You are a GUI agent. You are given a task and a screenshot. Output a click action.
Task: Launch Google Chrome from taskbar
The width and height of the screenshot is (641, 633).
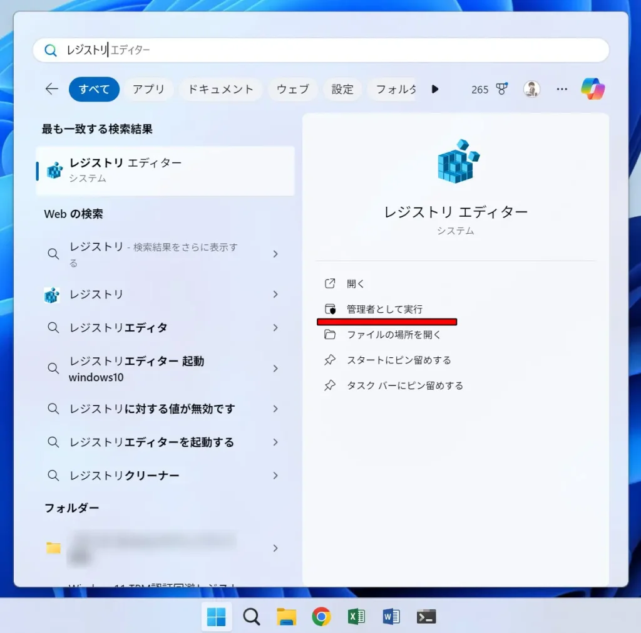click(321, 617)
